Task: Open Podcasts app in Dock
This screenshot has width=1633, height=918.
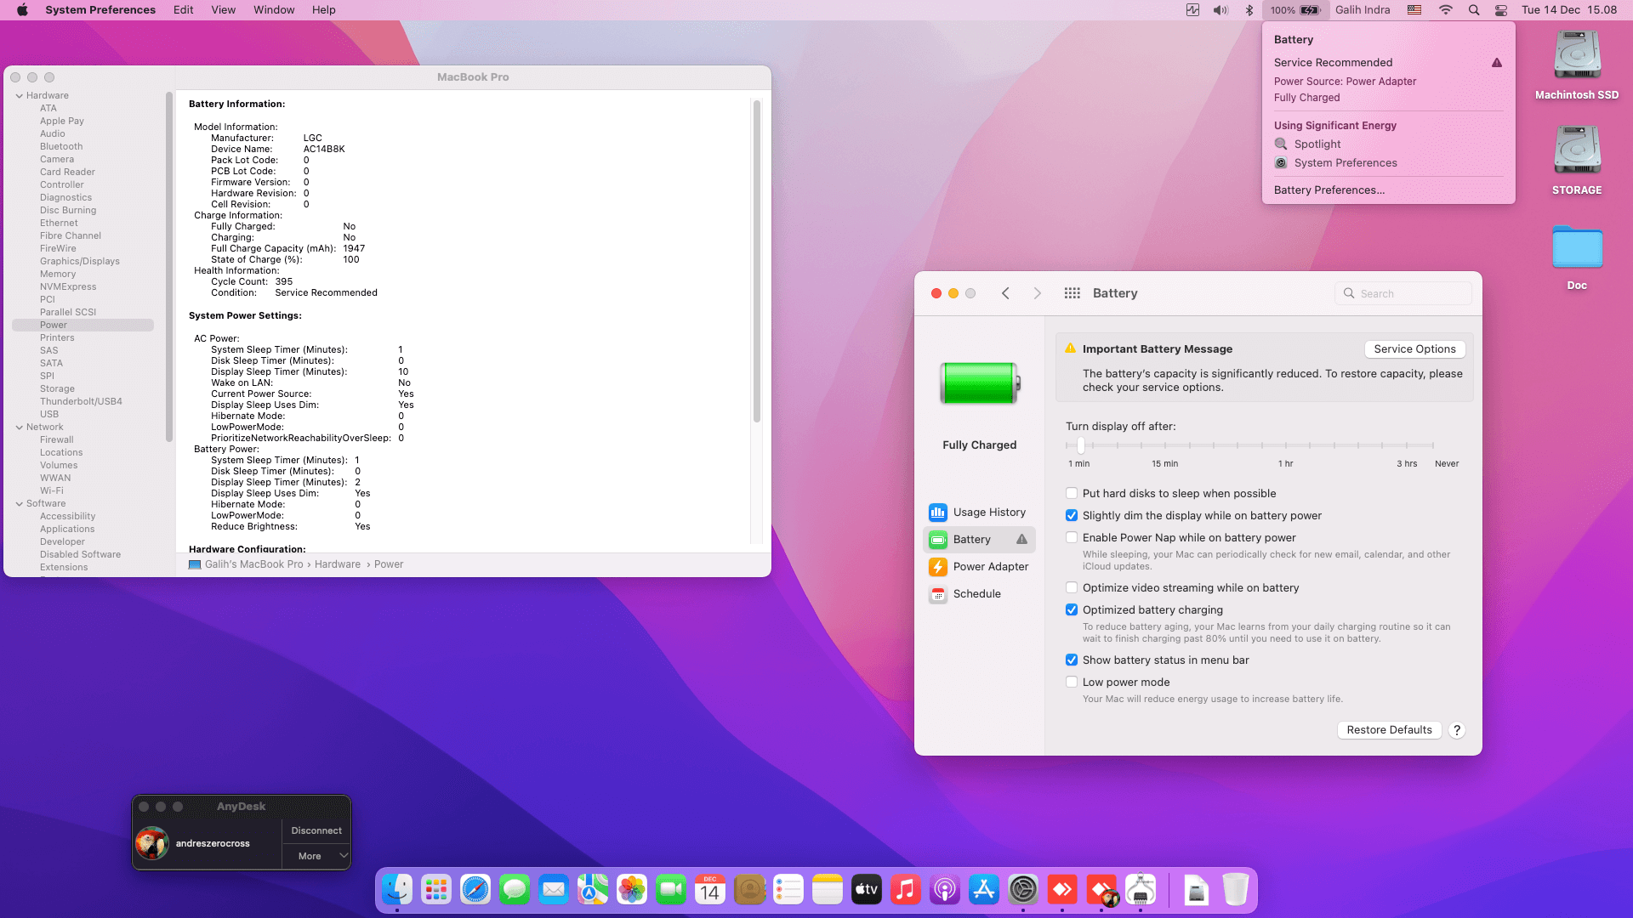Action: tap(945, 890)
